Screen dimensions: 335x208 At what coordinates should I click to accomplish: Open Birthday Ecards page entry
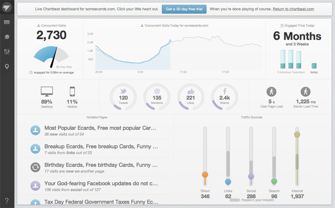point(97,167)
